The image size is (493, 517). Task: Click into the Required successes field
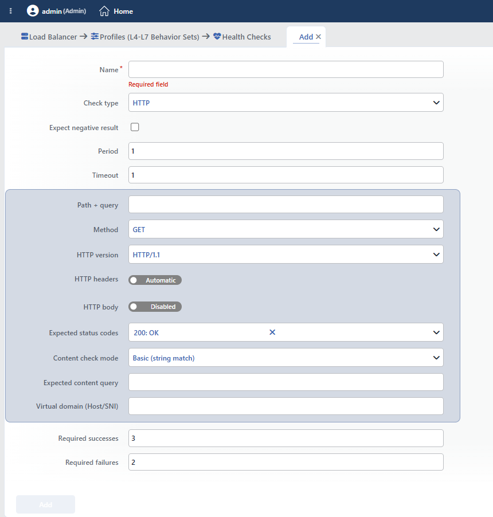[x=286, y=438]
